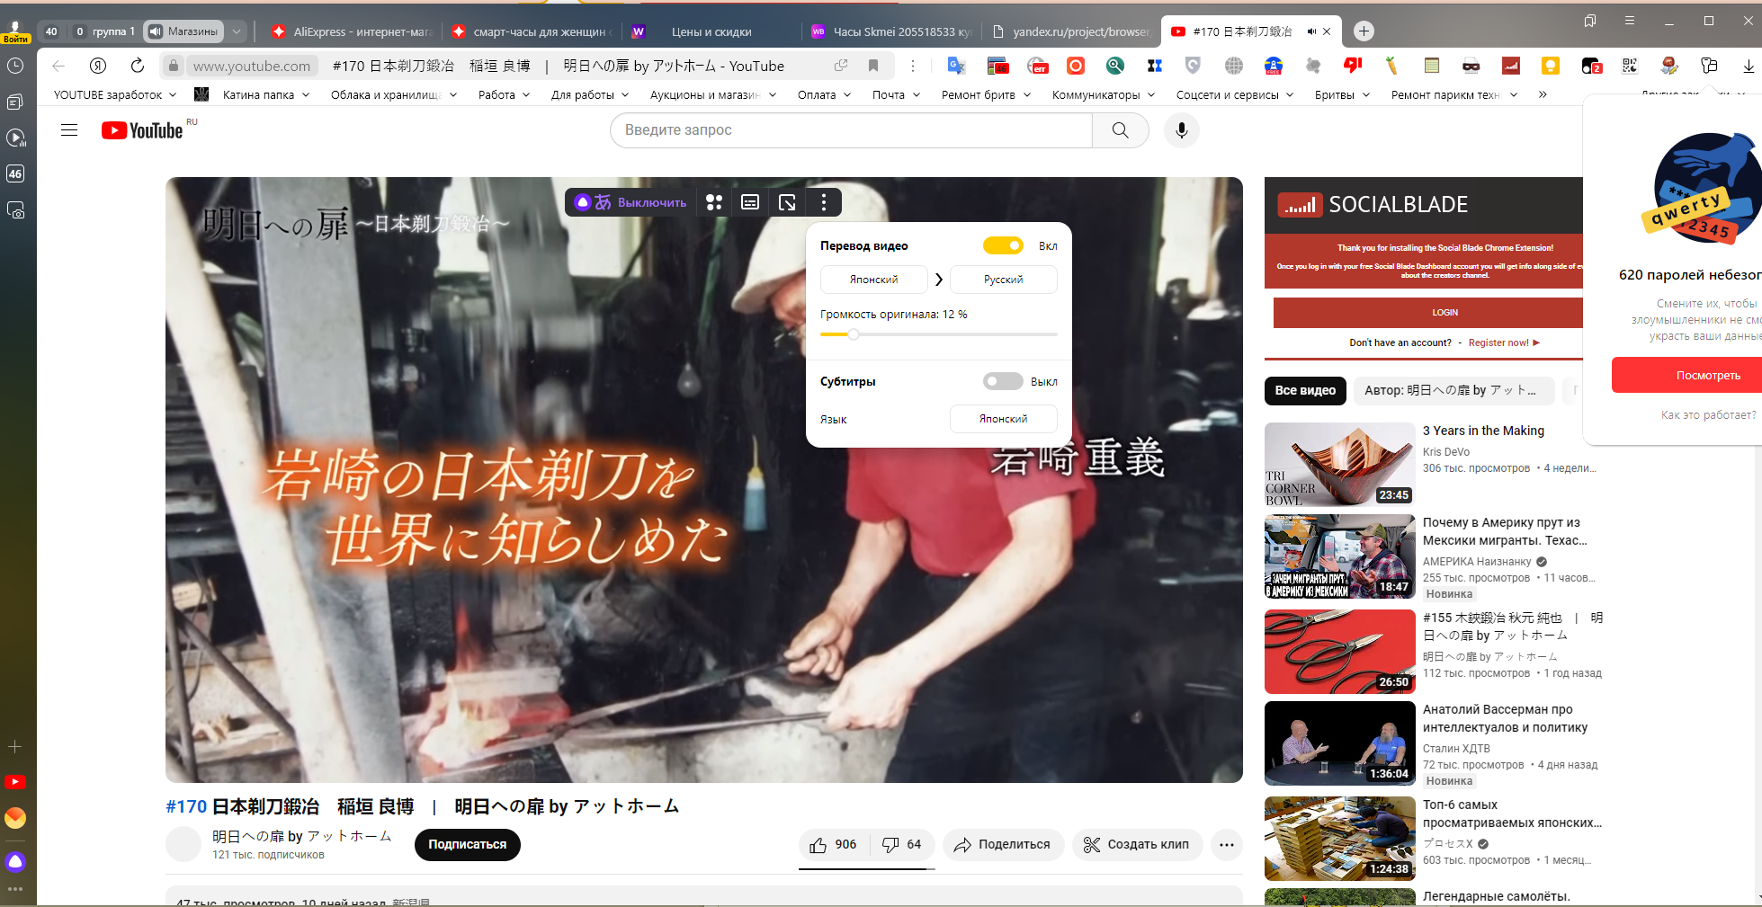
Task: Click the search magnifier button on YouTube
Action: pyautogui.click(x=1120, y=130)
